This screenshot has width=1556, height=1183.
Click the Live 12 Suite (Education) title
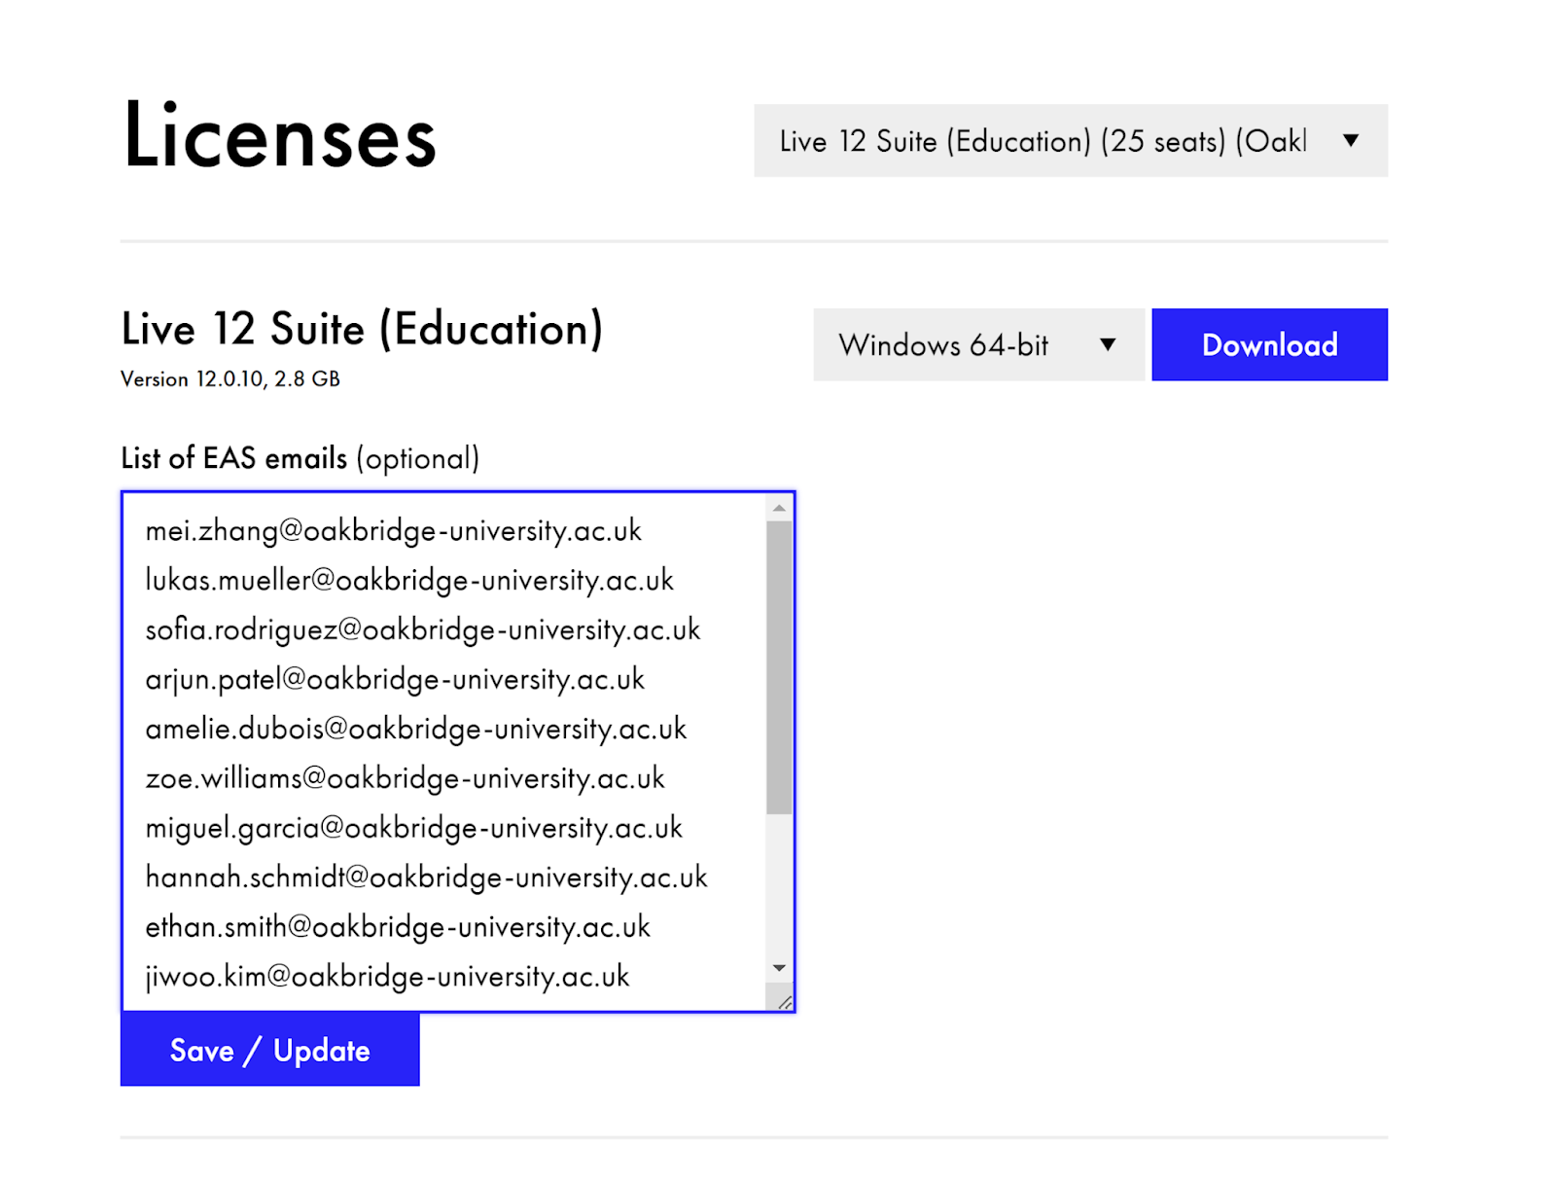click(363, 329)
